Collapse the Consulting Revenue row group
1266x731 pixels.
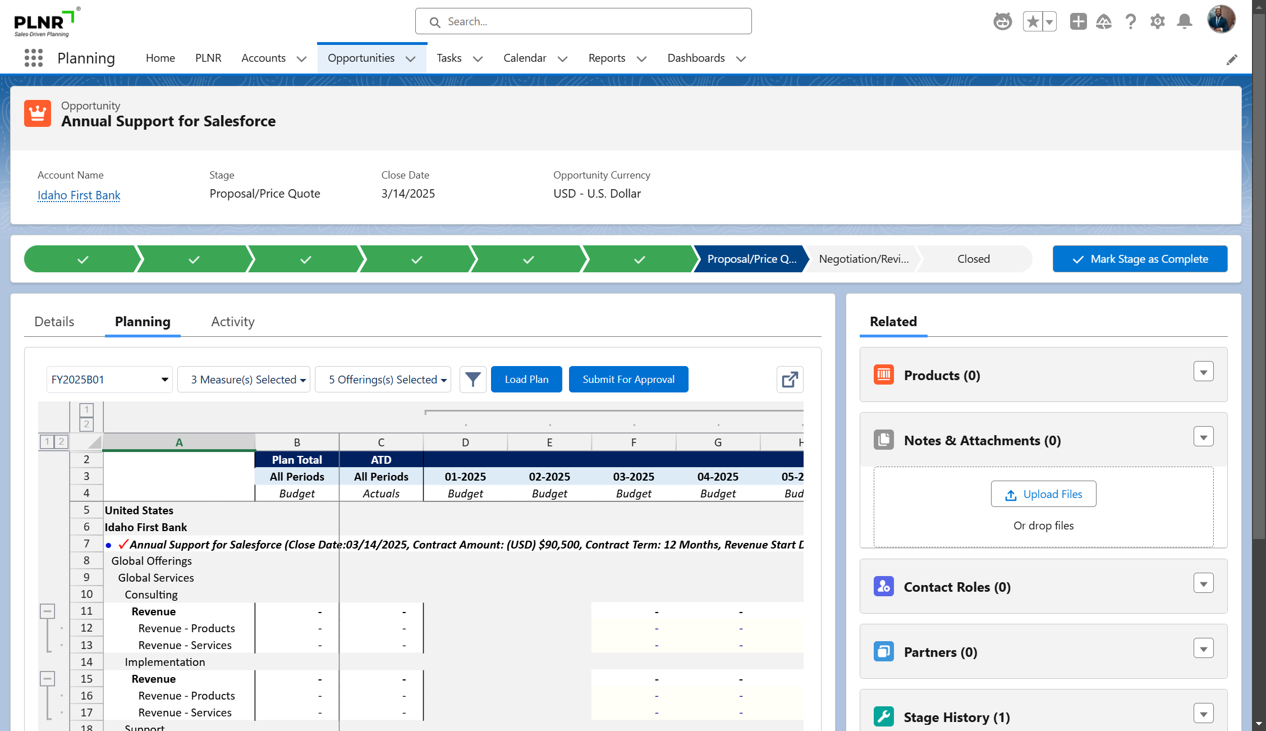point(48,611)
